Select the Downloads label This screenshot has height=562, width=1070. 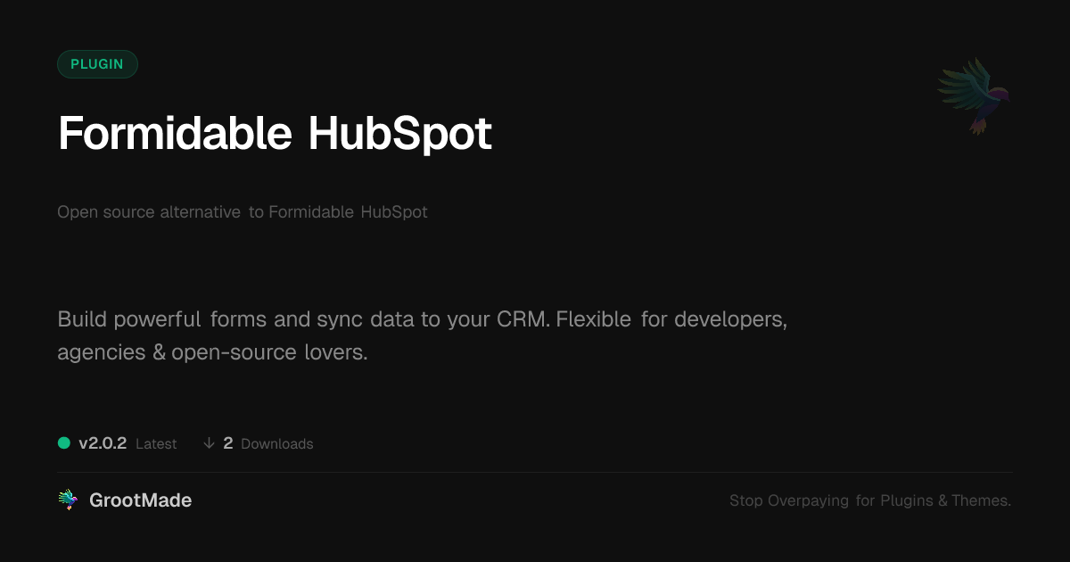click(276, 444)
